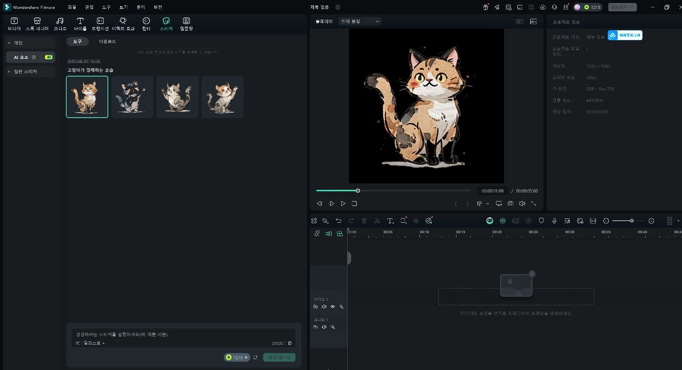Click the gift icon in title bar
682x370 pixels.
click(486, 7)
